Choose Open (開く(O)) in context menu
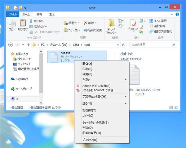Viewport: 186px width, 148px height. (102, 64)
